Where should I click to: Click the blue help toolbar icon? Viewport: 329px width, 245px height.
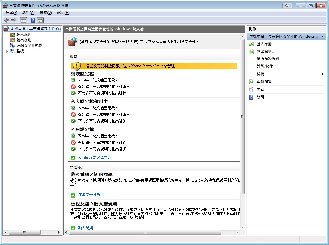(x=33, y=20)
